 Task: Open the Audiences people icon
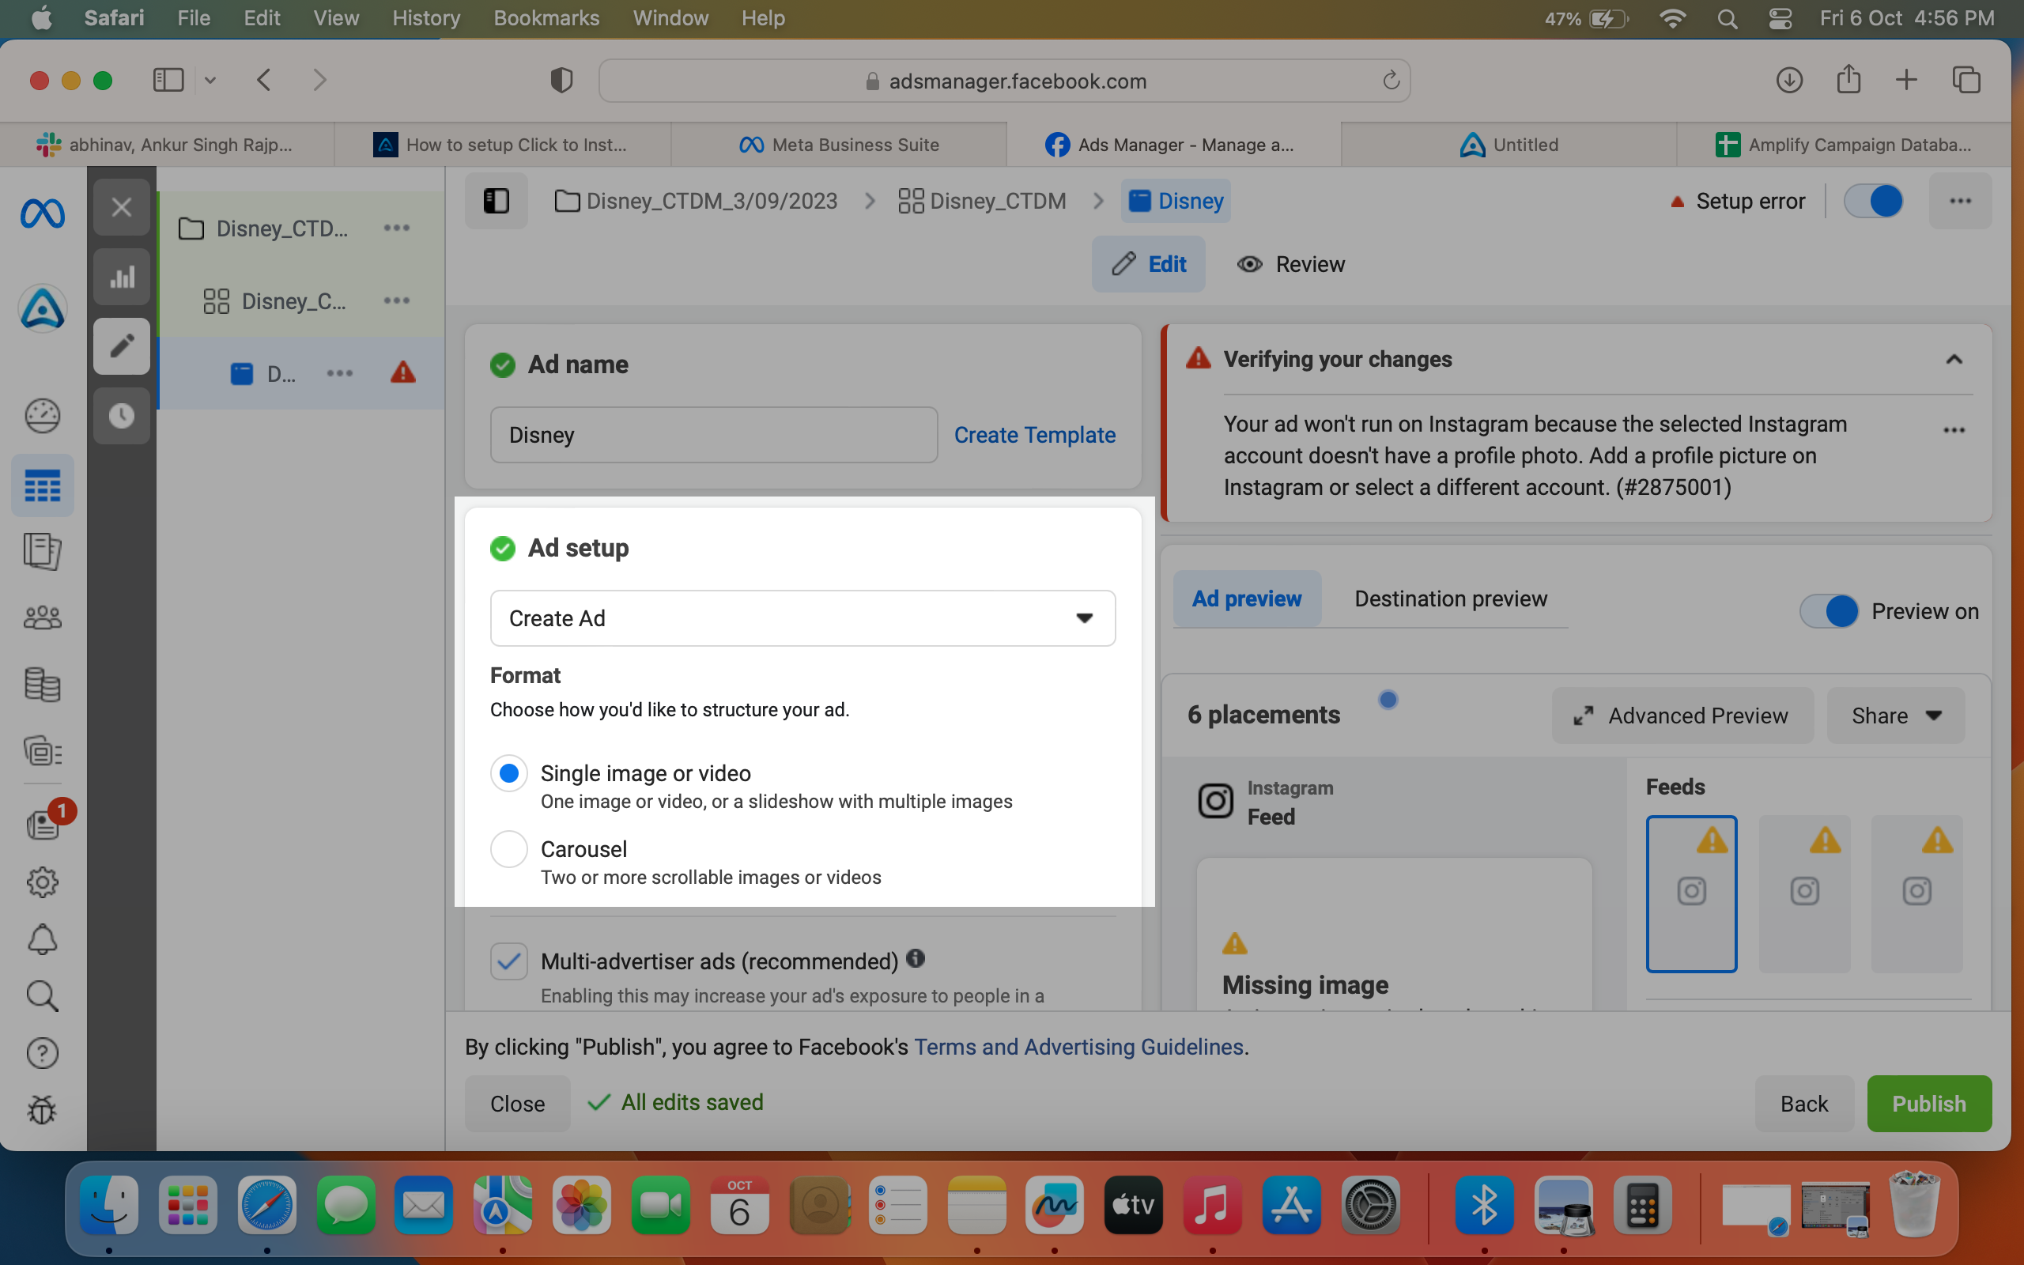43,617
